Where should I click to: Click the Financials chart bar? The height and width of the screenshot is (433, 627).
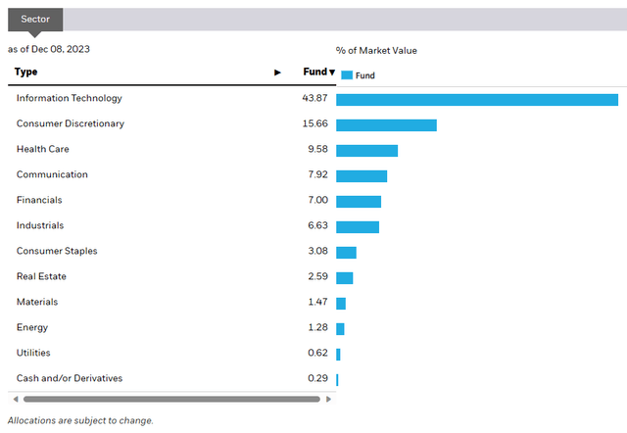359,202
